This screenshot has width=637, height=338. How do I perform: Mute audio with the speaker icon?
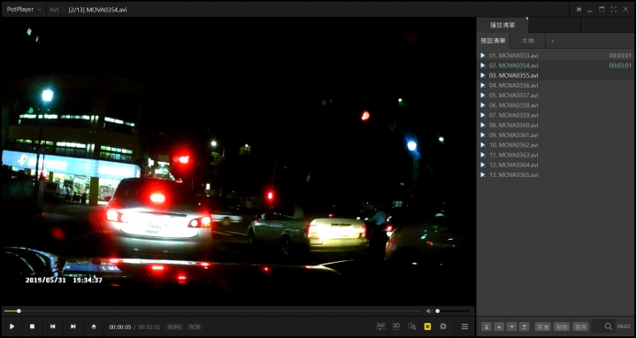[429, 311]
